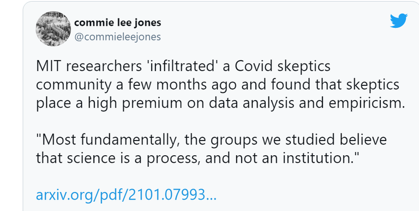Viewport: 419px width, 211px height.
Task: Open commie lee jones profile picture
Action: [53, 29]
